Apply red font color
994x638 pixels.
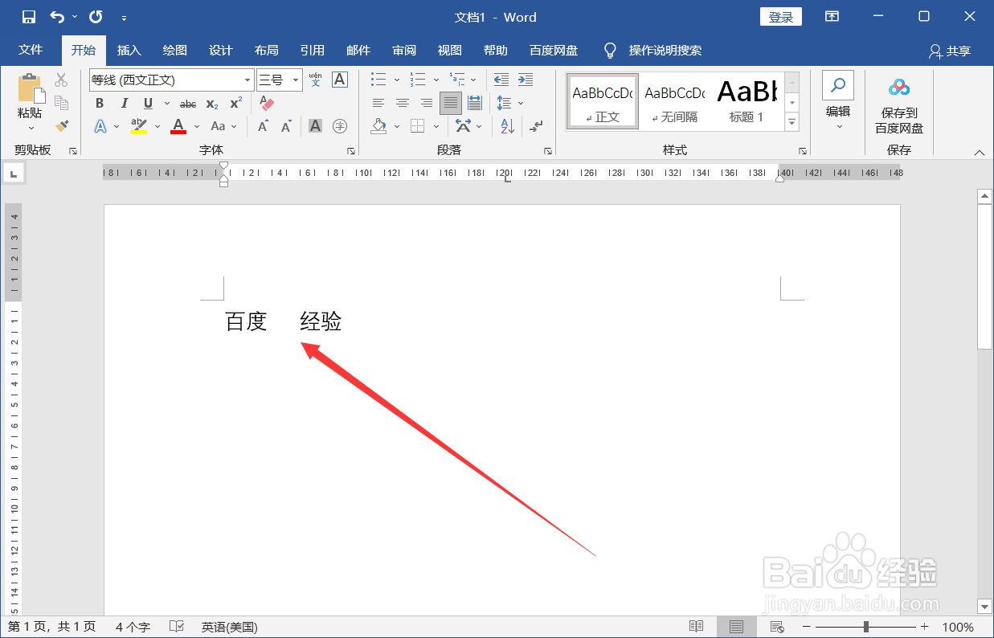tap(178, 126)
